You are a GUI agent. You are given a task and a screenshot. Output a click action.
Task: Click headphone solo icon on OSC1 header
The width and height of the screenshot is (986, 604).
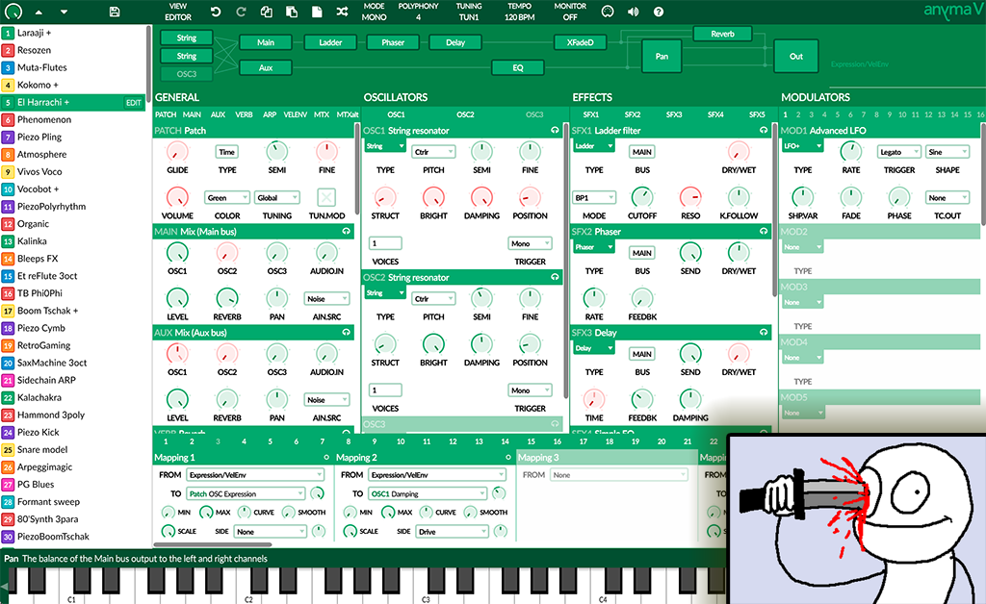coord(555,131)
